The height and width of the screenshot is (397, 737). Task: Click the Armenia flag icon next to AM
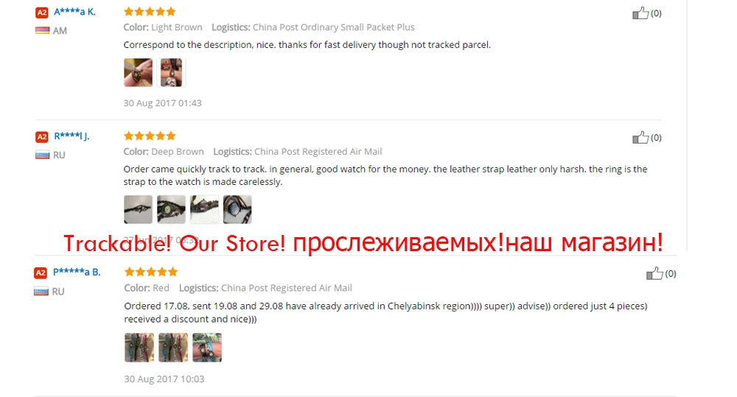pyautogui.click(x=42, y=30)
